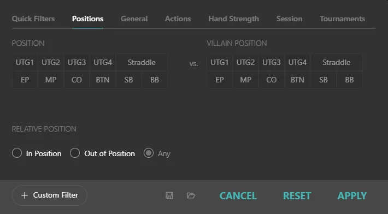This screenshot has width=388, height=214.
Task: Toggle hero position BTN
Action: click(x=103, y=80)
